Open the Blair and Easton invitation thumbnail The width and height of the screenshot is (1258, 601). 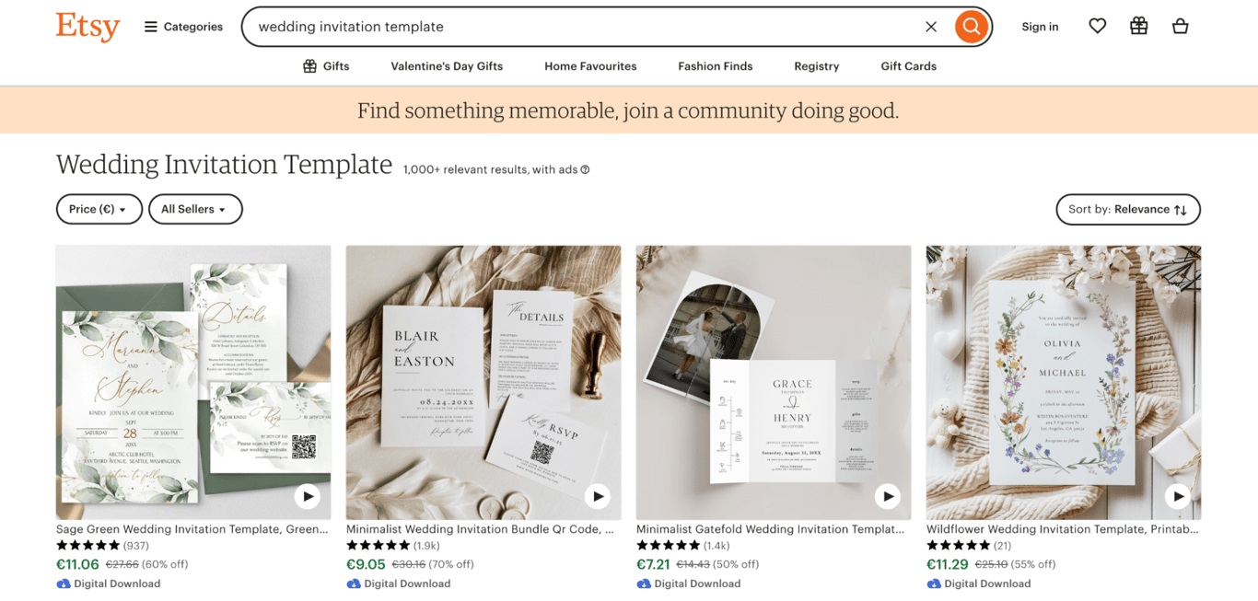[x=483, y=381]
